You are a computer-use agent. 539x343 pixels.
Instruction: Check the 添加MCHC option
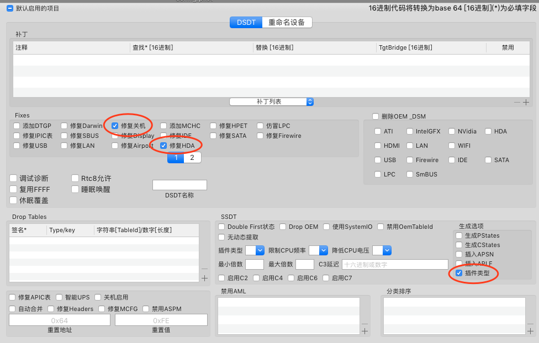pos(163,126)
